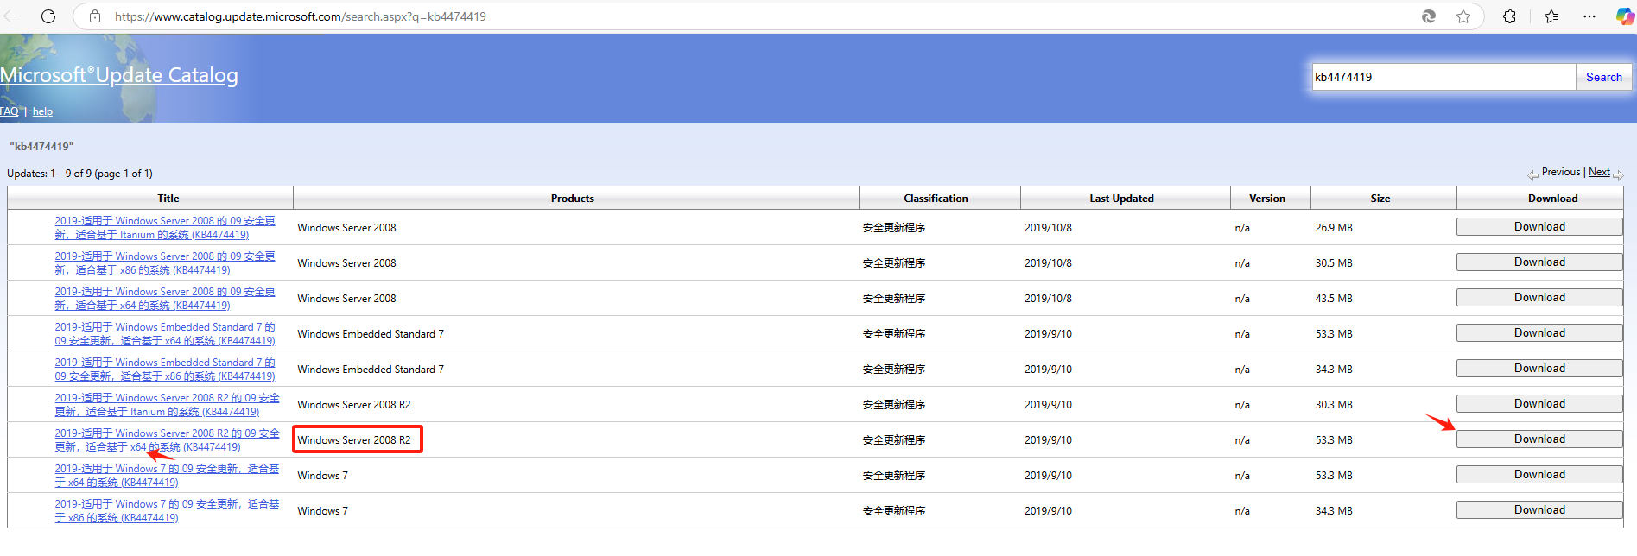
Task: Sort by the Last Updated column header
Action: tap(1121, 199)
